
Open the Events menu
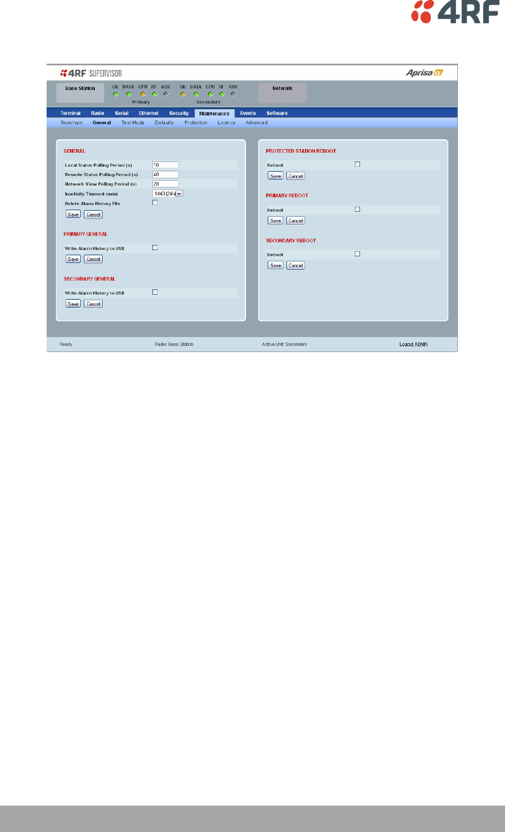click(248, 113)
